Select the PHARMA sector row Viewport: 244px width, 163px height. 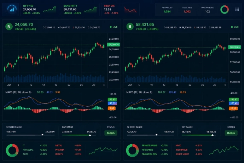point(68,150)
